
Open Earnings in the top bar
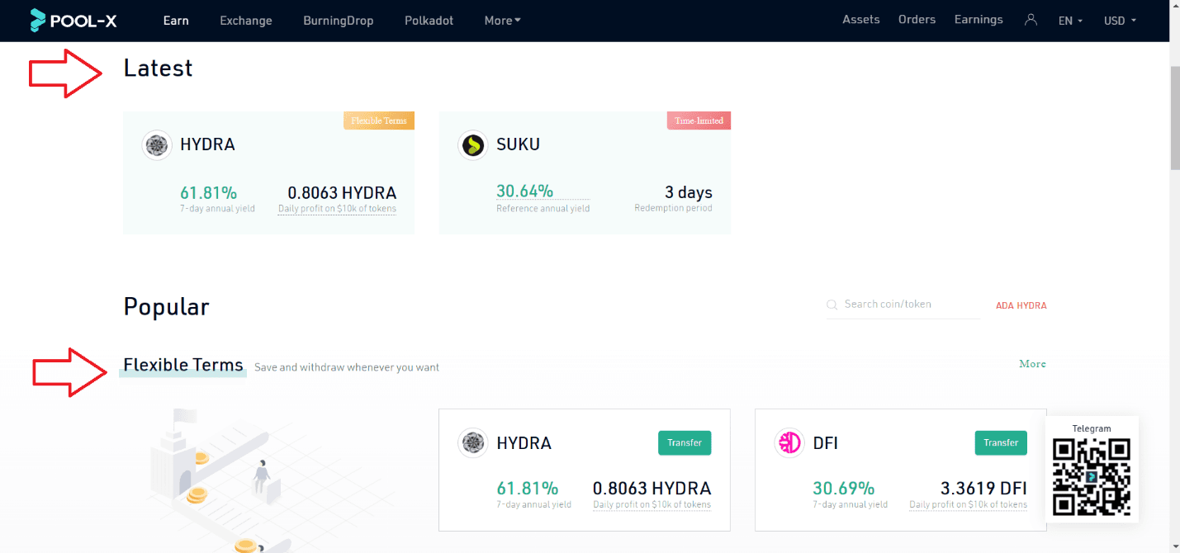click(x=979, y=20)
